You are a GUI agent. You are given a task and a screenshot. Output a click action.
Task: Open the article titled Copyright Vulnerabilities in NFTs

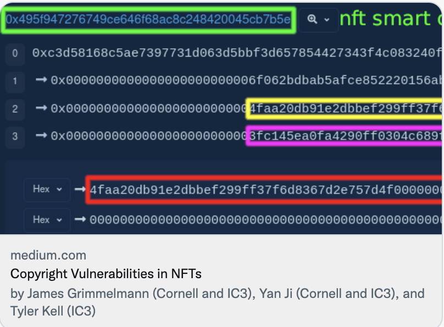pyautogui.click(x=106, y=273)
